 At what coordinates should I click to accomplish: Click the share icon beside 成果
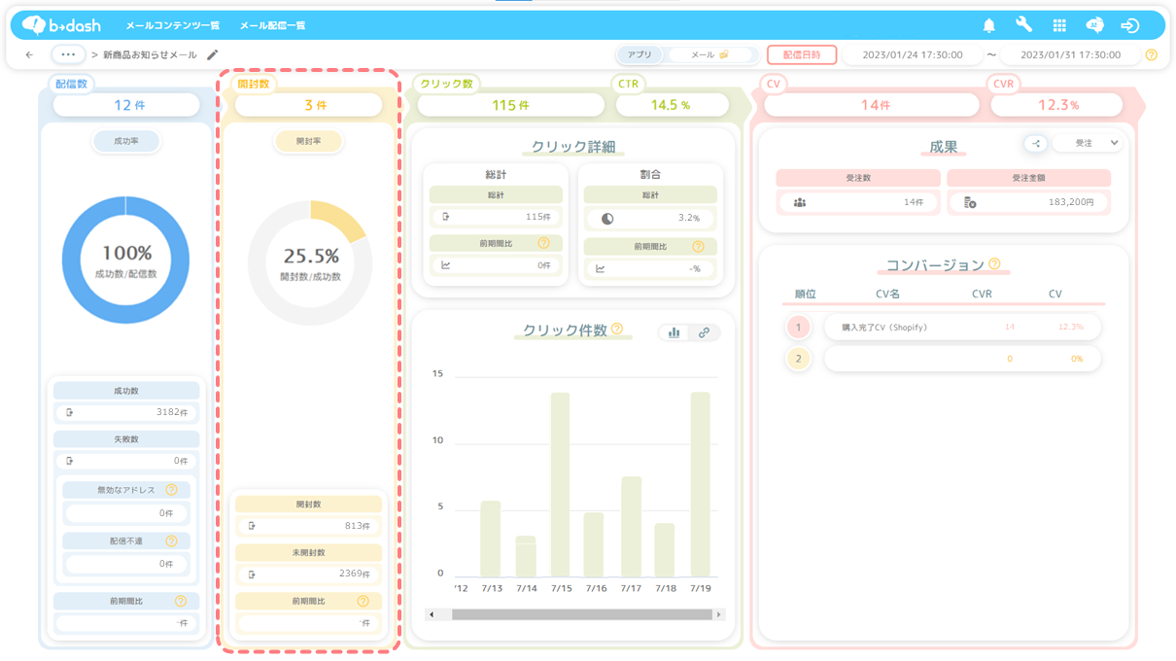pyautogui.click(x=1035, y=143)
